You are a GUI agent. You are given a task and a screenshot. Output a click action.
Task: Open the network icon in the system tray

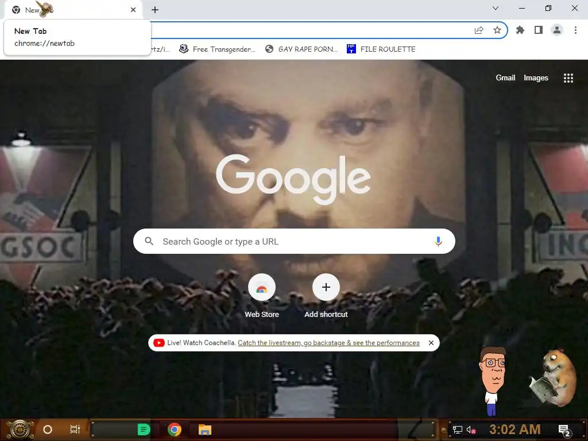click(458, 430)
